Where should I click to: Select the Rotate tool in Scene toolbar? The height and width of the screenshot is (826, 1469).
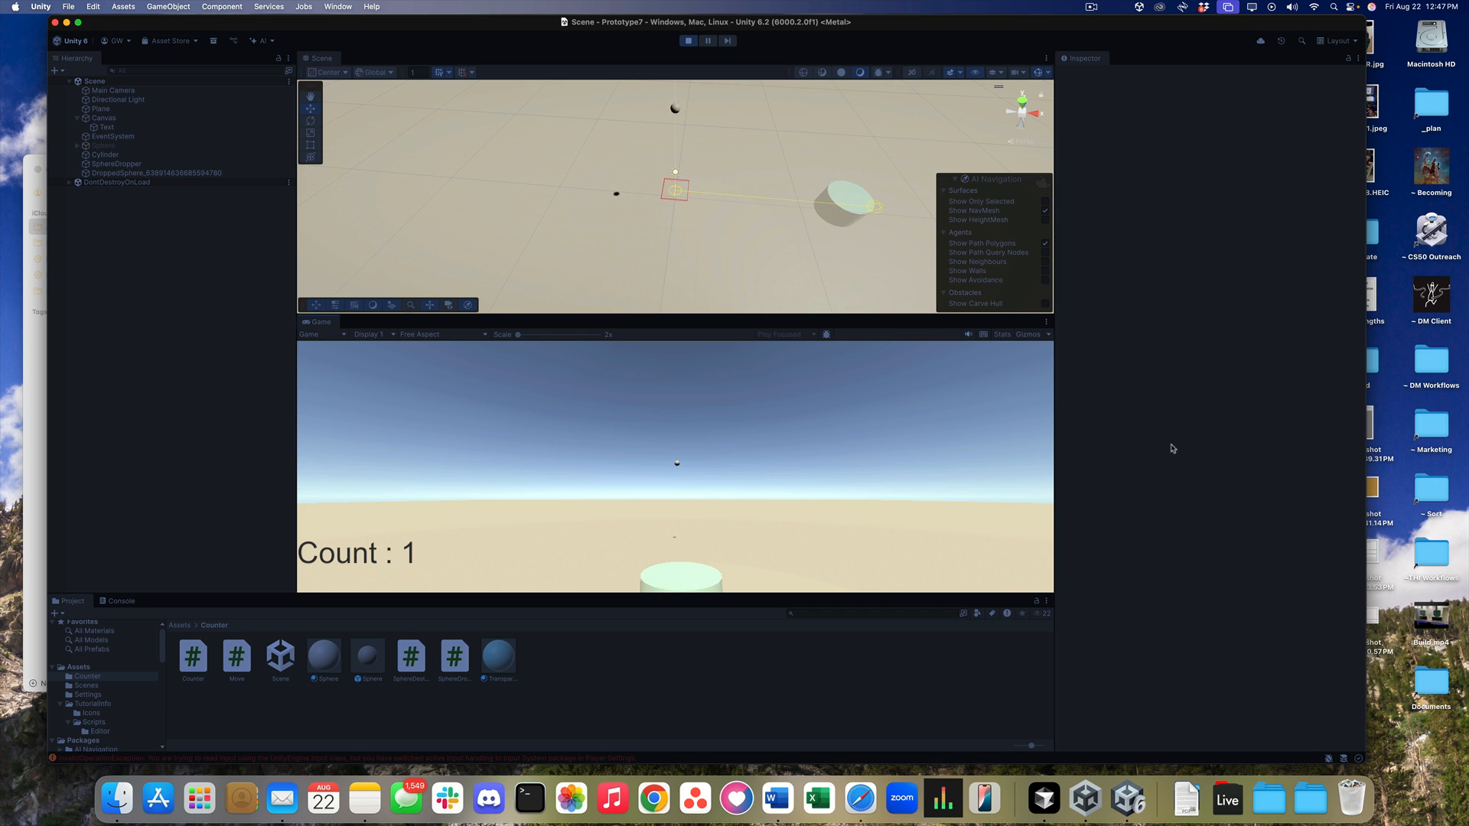(x=310, y=121)
